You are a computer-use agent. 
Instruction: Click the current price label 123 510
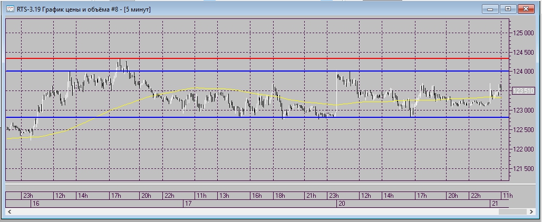tap(524, 91)
